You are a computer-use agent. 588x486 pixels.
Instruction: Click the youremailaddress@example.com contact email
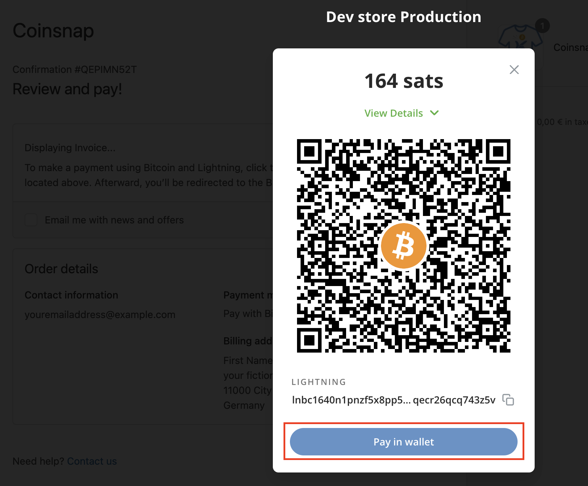click(x=100, y=315)
